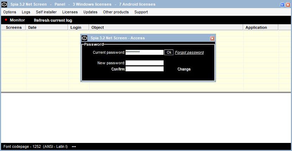Click Refresh current log

click(53, 20)
